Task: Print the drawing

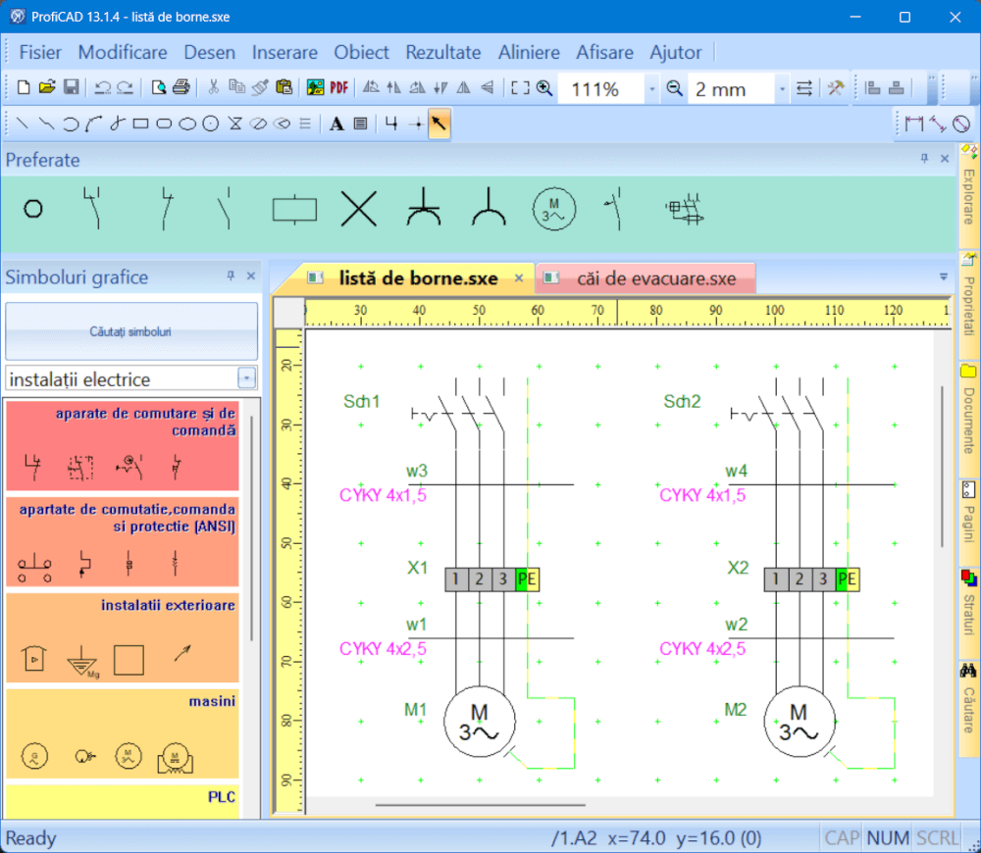Action: (181, 87)
